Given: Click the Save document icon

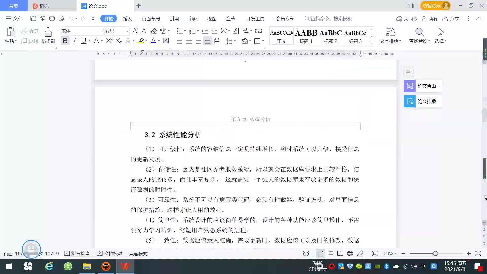Looking at the screenshot, I should 33,19.
